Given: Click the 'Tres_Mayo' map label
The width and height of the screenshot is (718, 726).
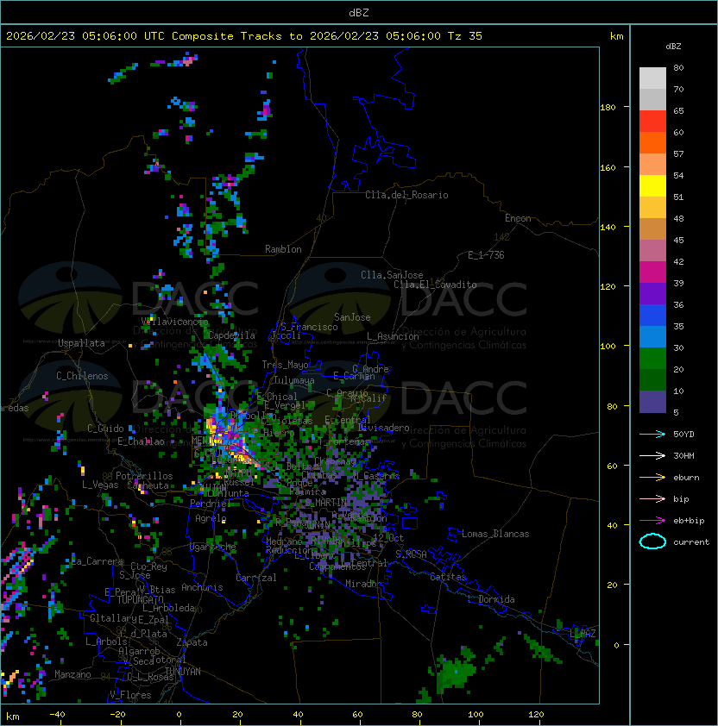Looking at the screenshot, I should click(x=285, y=365).
